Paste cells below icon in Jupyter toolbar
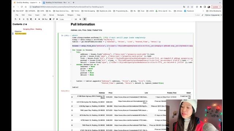The height and width of the screenshot is (131, 234). click(x=31, y=19)
